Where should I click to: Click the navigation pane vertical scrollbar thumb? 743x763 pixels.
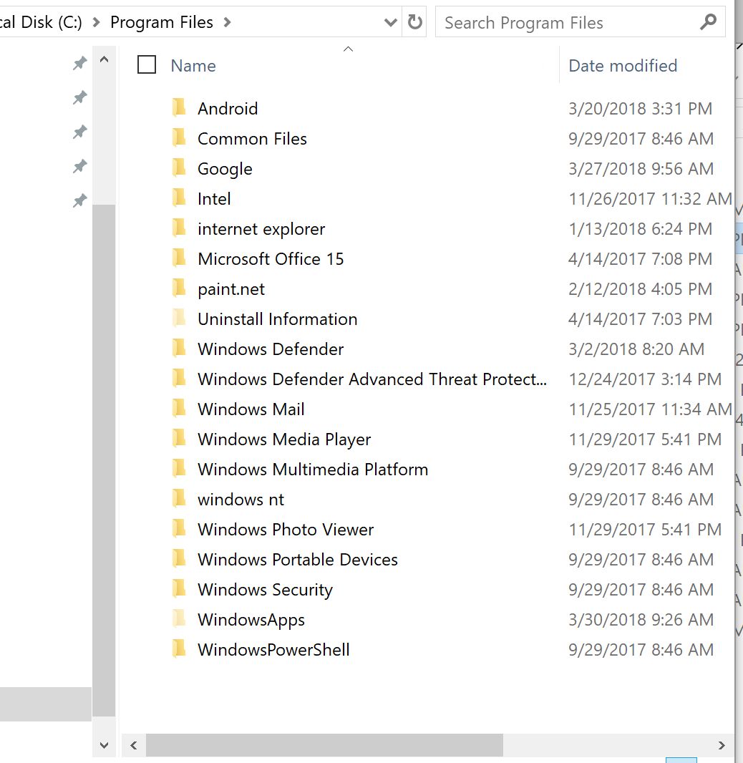pyautogui.click(x=104, y=460)
